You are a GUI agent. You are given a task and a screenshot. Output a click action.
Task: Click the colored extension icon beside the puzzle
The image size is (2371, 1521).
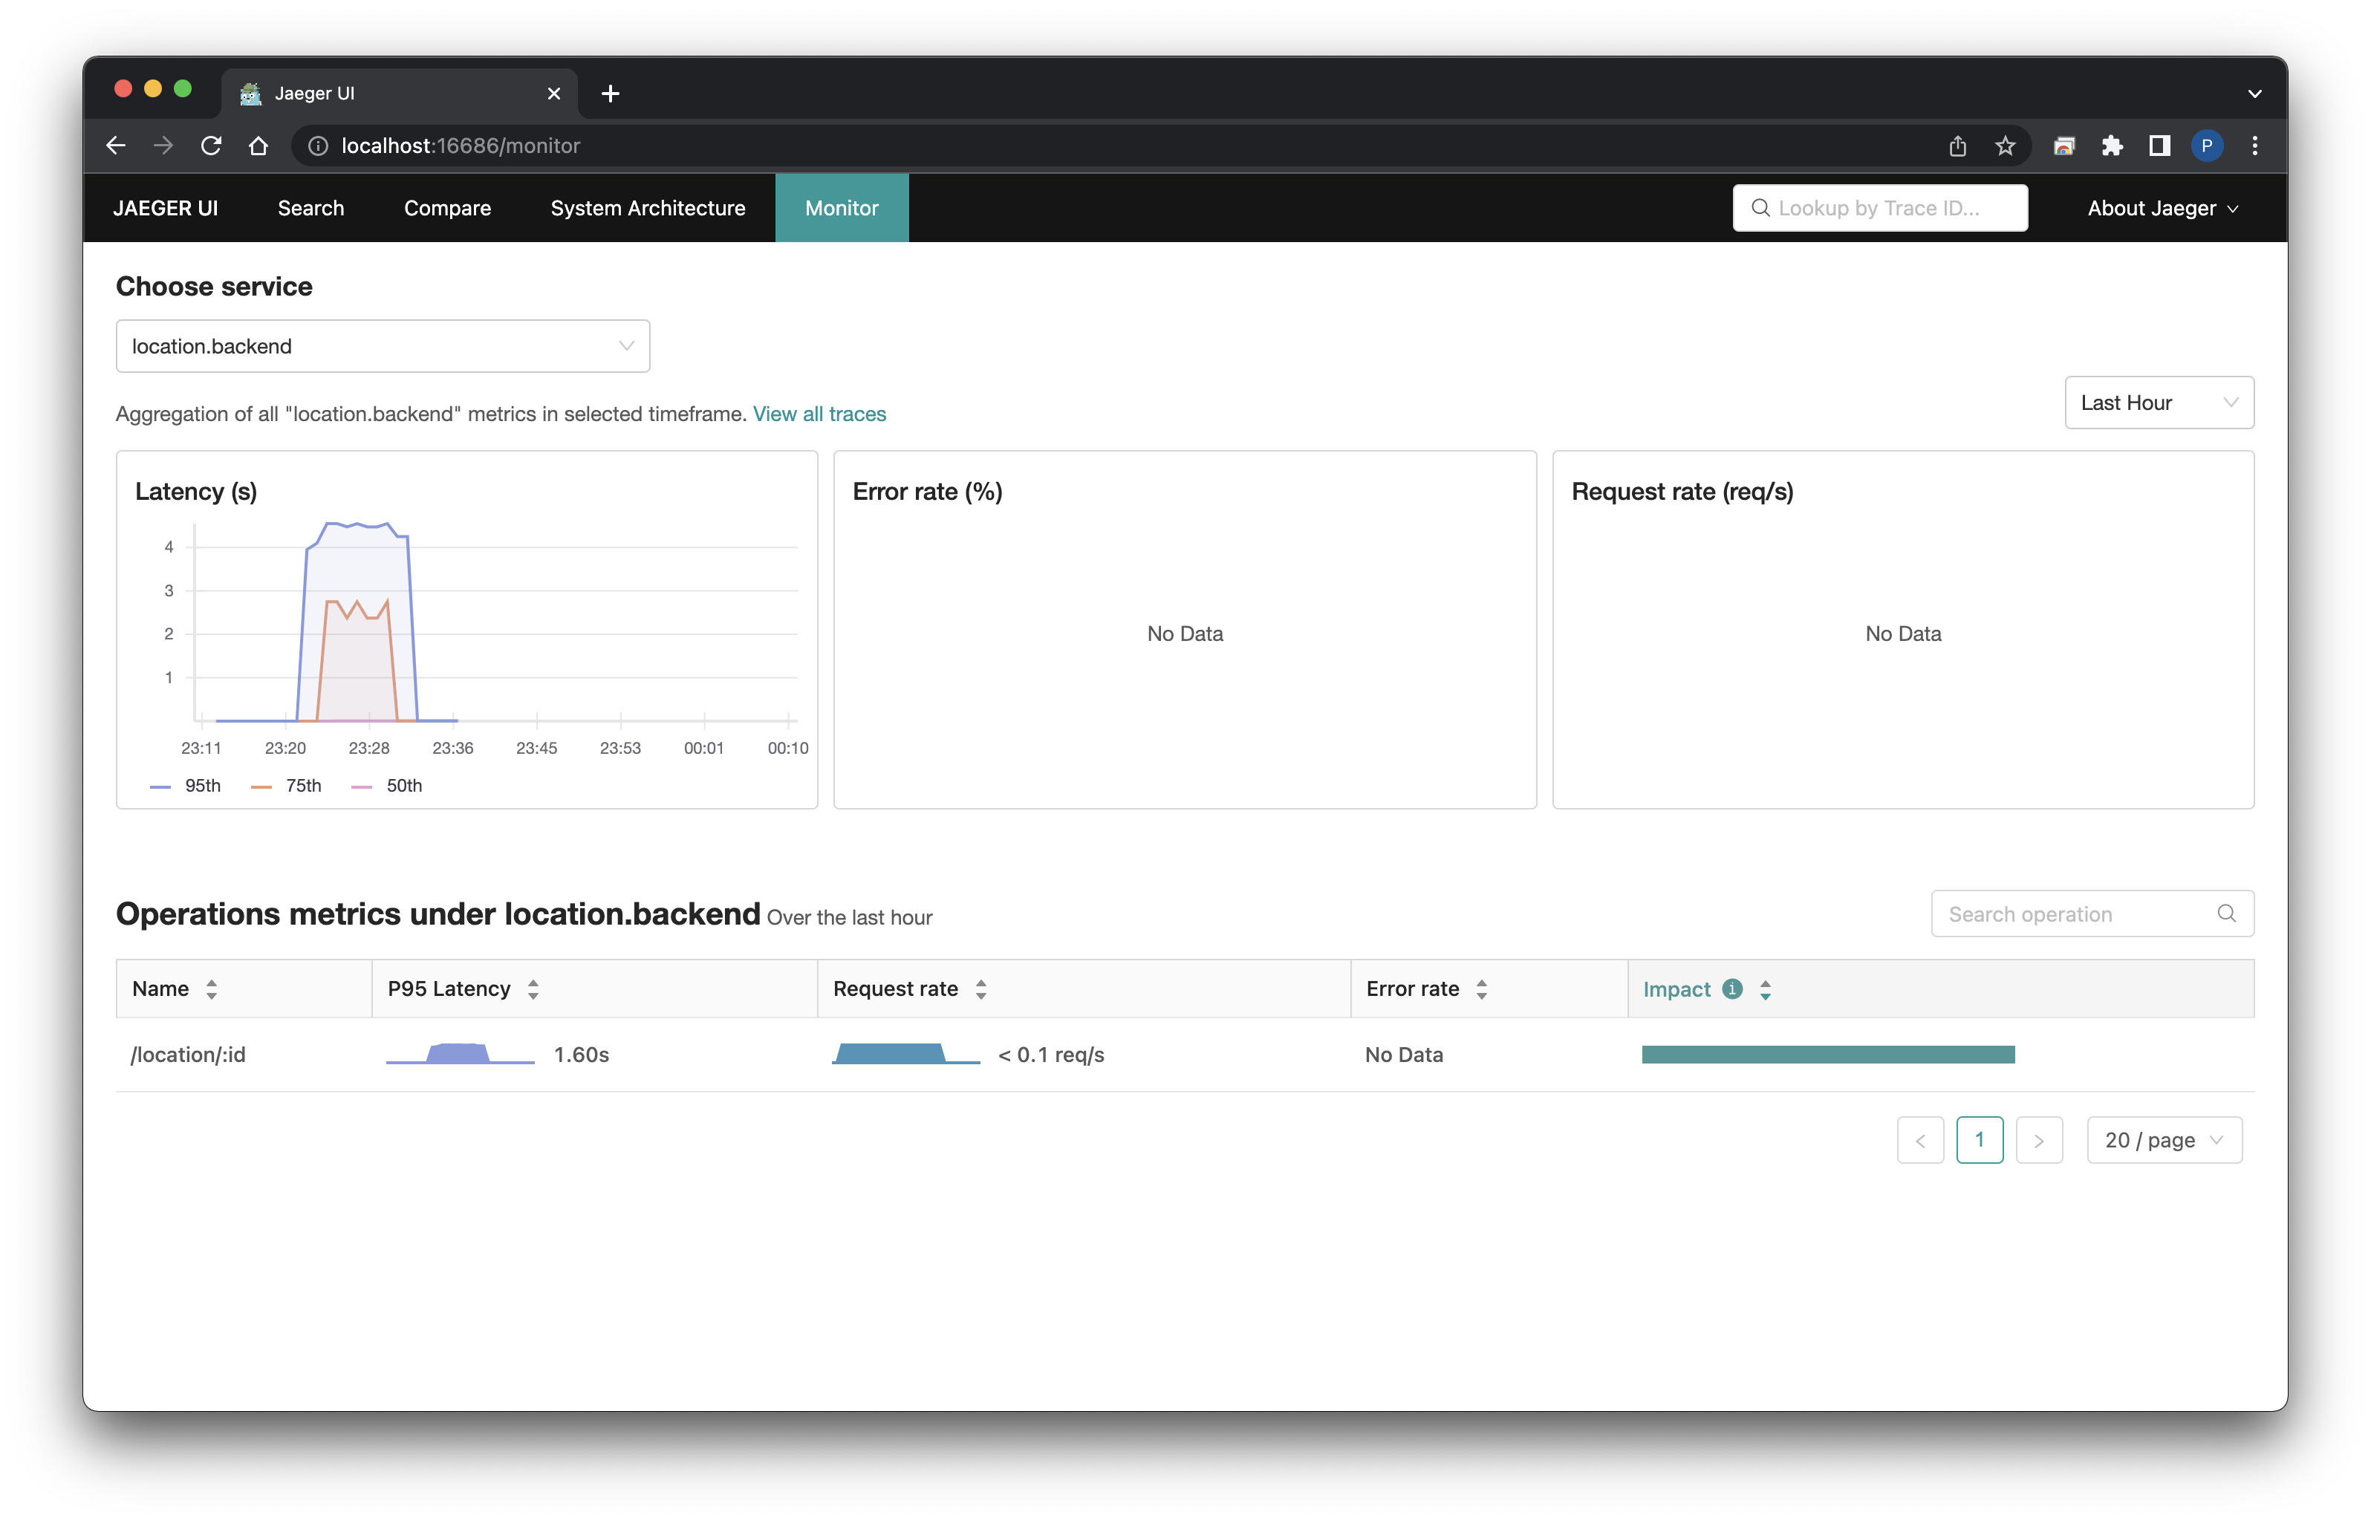pos(2064,145)
